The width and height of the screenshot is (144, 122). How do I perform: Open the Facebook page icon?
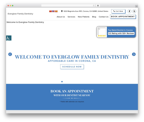(x=129, y=11)
